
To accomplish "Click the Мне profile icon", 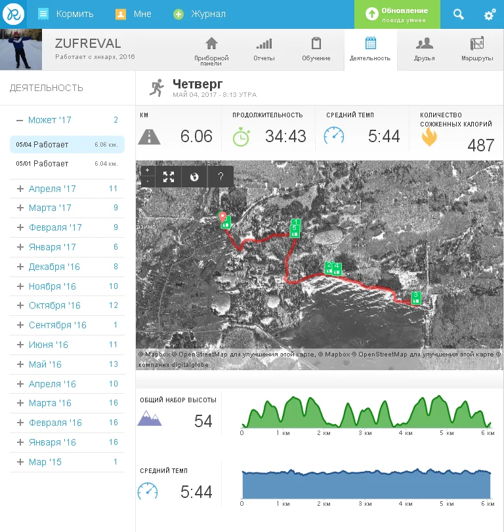I will click(121, 14).
